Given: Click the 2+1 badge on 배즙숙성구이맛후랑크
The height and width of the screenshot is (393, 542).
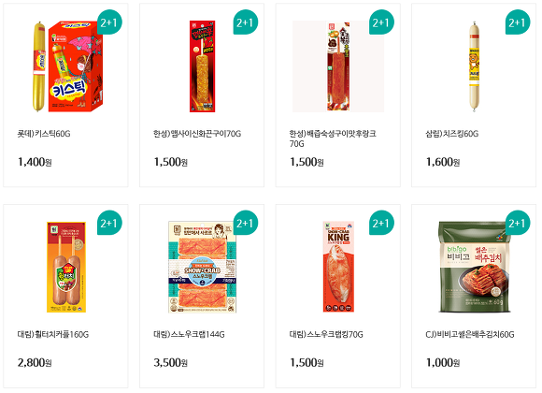Looking at the screenshot, I should (381, 22).
